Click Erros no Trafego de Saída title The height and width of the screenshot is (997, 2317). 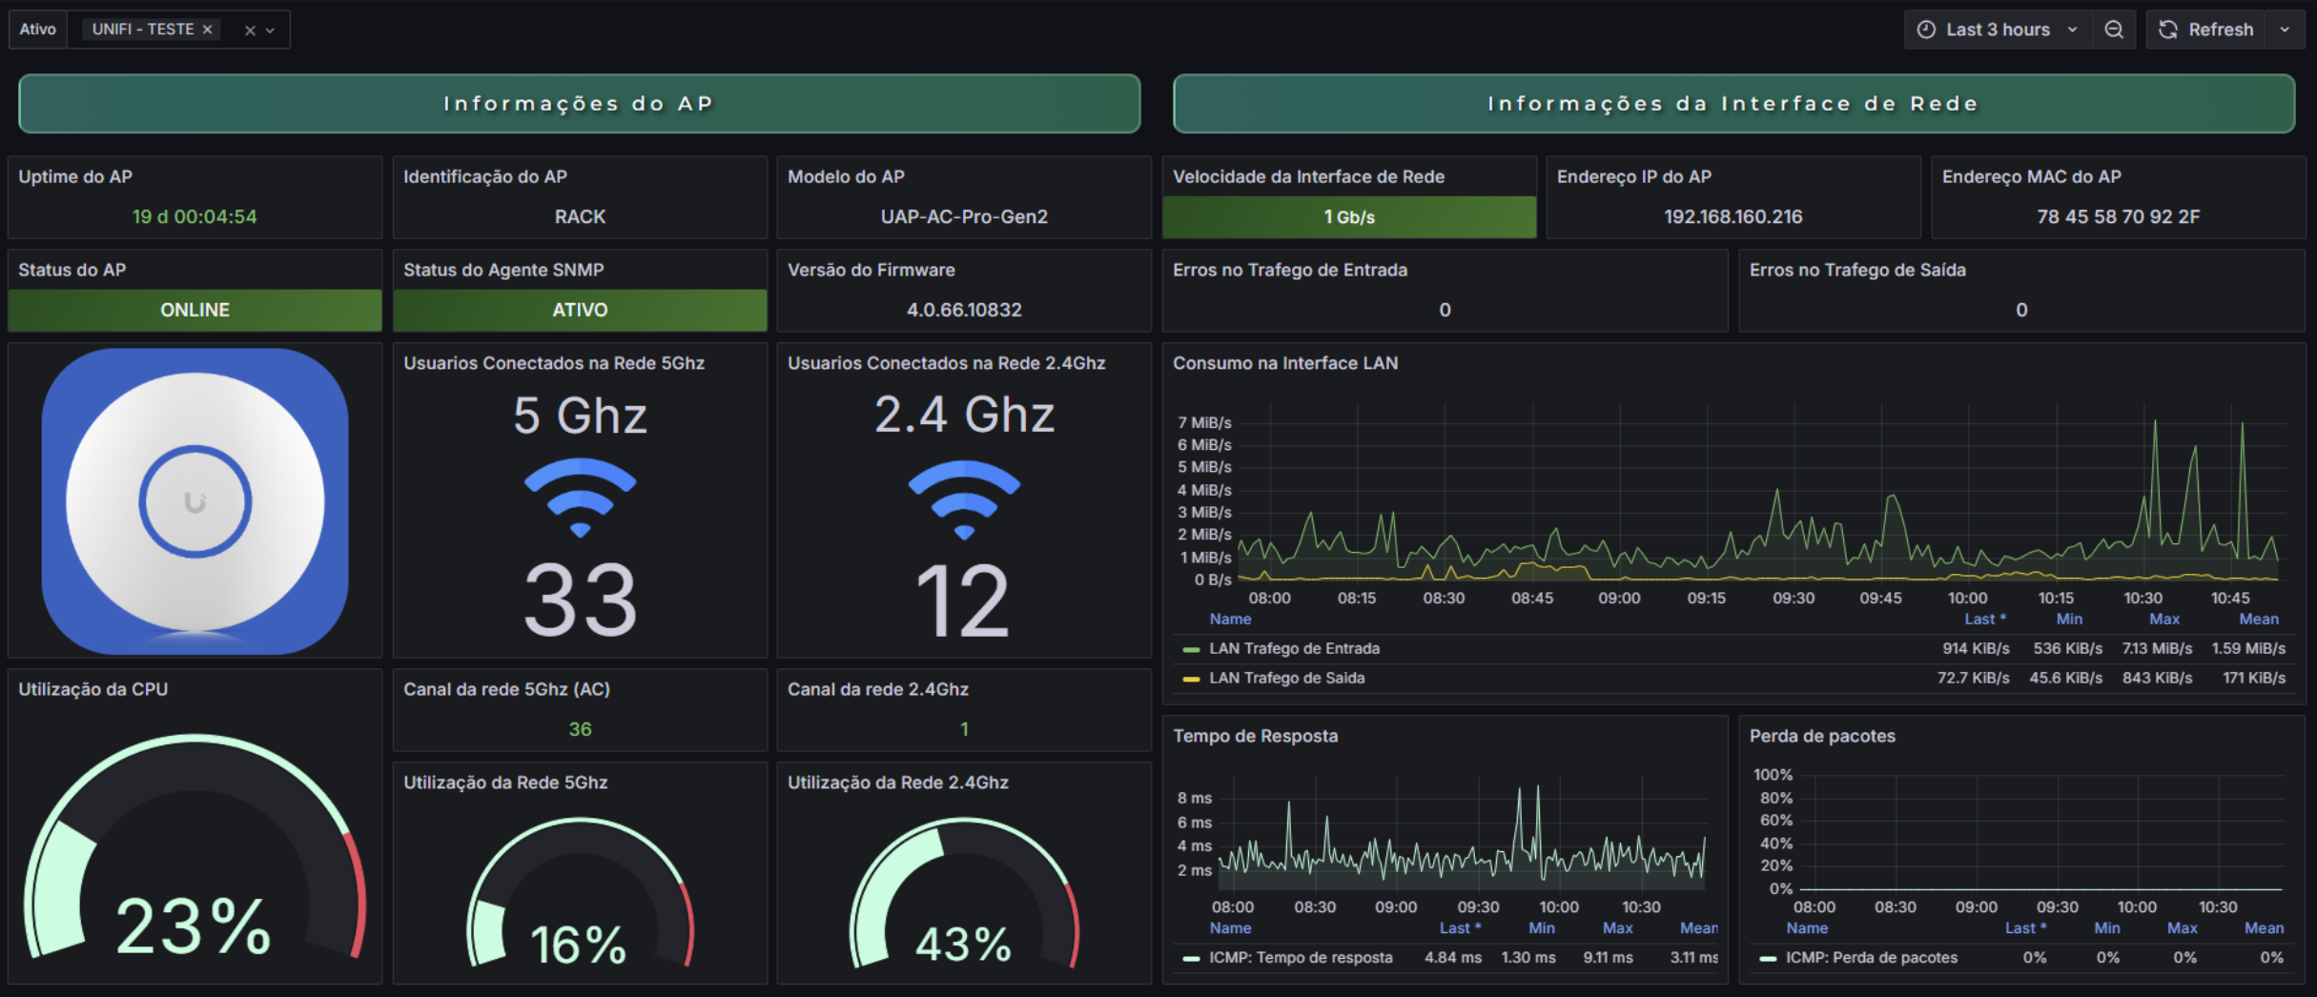(1857, 270)
